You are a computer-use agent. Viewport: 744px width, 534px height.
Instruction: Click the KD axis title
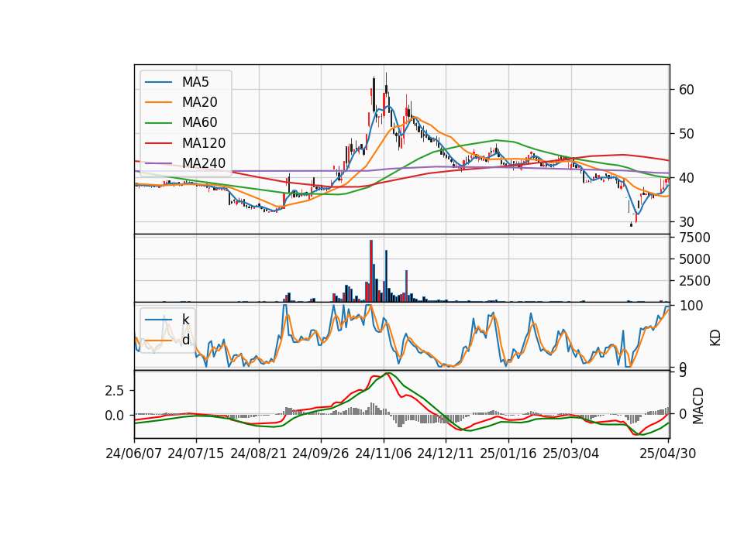pyautogui.click(x=715, y=338)
